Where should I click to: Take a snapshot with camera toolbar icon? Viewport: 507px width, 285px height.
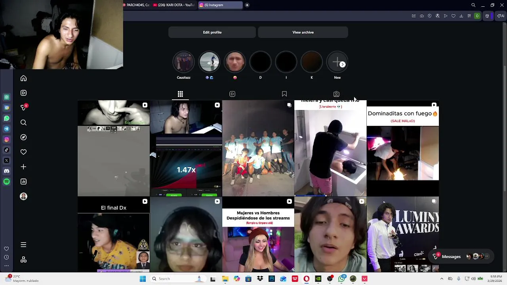pos(421,16)
